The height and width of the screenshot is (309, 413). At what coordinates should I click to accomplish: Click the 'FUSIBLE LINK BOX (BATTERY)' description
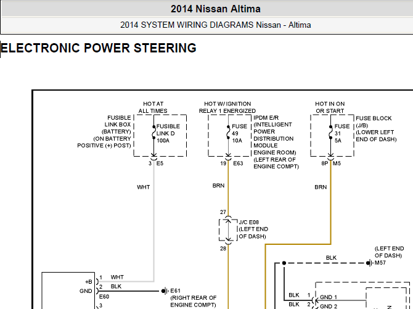pyautogui.click(x=104, y=131)
